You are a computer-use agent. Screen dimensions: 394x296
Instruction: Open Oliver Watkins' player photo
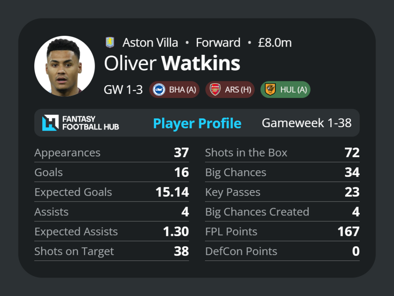click(65, 66)
